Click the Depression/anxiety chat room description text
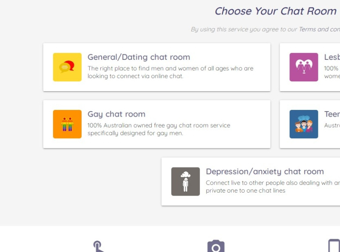This screenshot has width=340, height=252. (x=272, y=187)
